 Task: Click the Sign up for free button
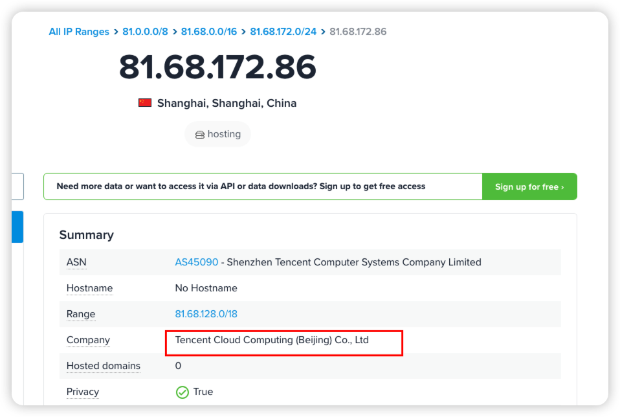[529, 186]
